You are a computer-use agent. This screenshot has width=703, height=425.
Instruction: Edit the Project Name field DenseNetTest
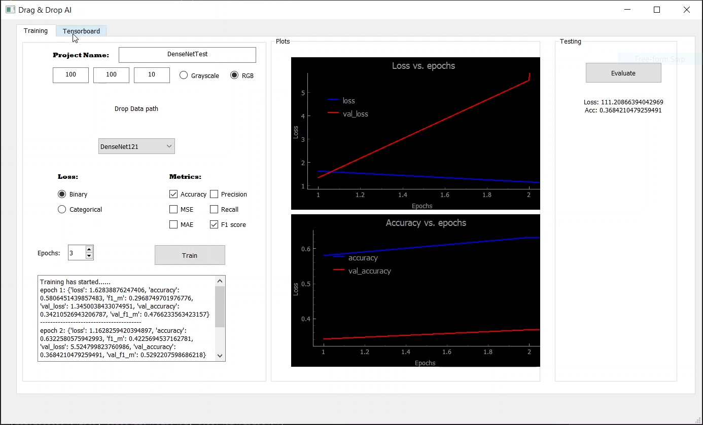[x=187, y=55]
